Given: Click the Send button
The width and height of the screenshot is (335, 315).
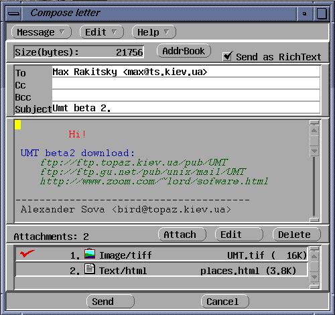Looking at the screenshot, I should pos(111,302).
